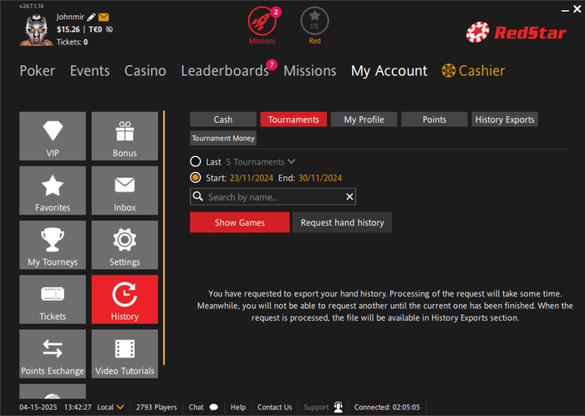
Task: Clear the search field with X icon
Action: tap(349, 196)
